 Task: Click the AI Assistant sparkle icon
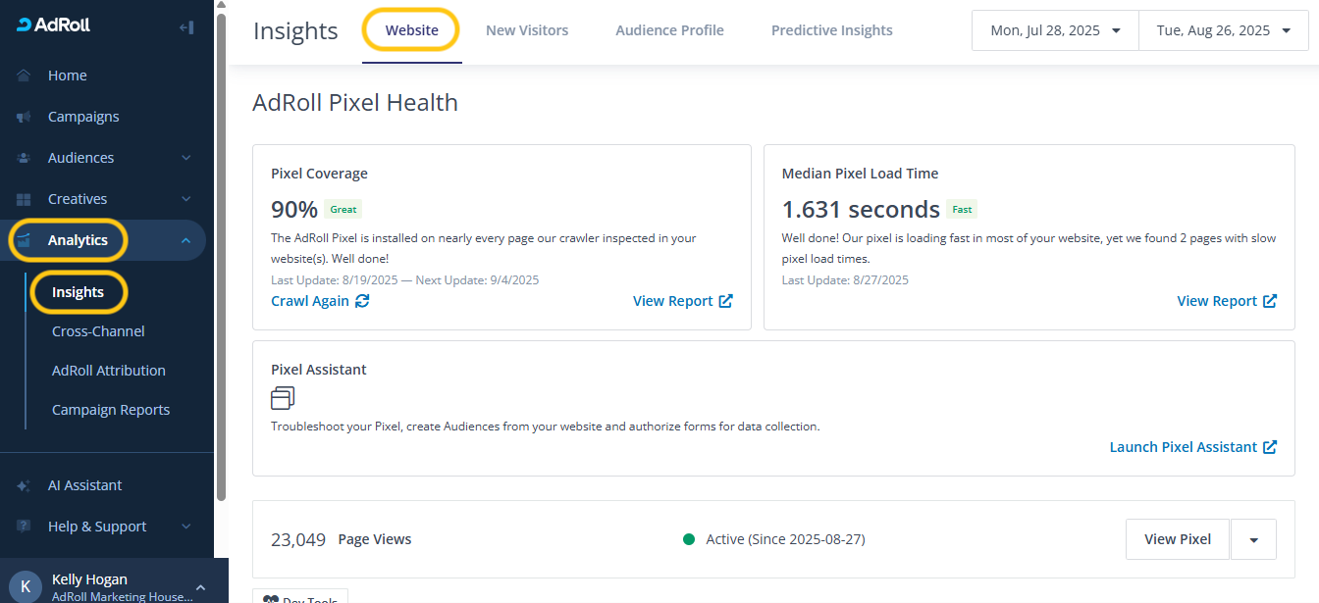[24, 485]
